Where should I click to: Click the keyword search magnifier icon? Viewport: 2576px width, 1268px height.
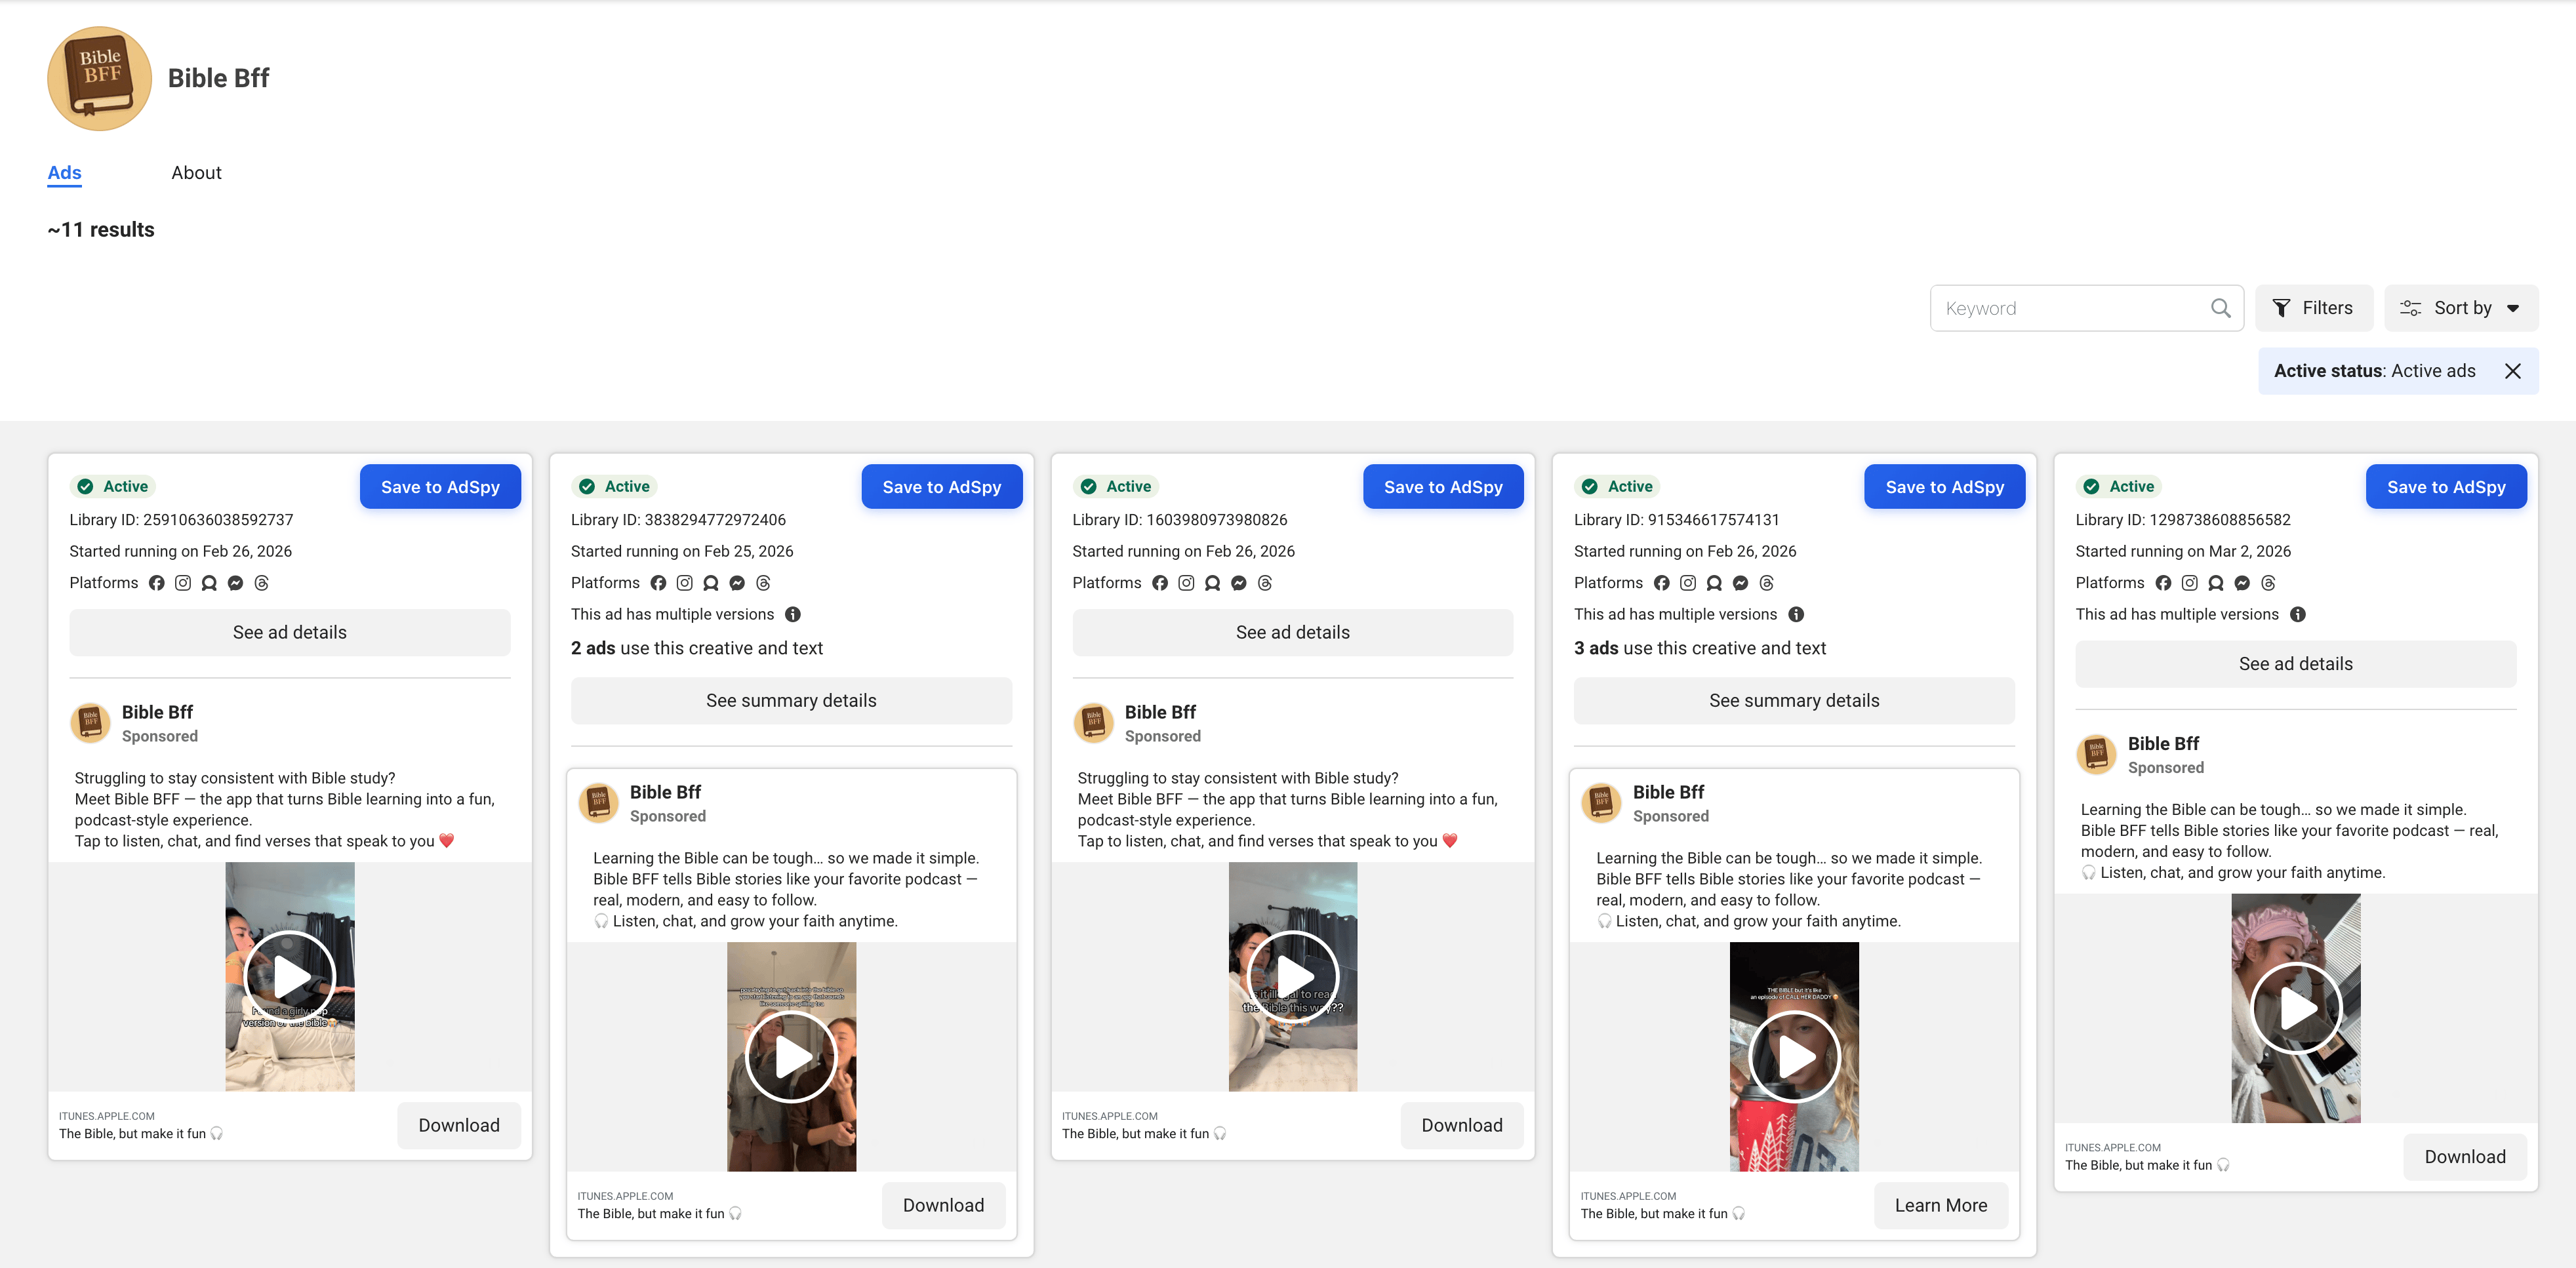[2220, 308]
